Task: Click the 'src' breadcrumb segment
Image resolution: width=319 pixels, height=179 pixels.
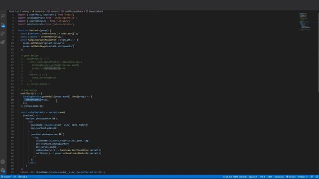Action: coord(18,11)
